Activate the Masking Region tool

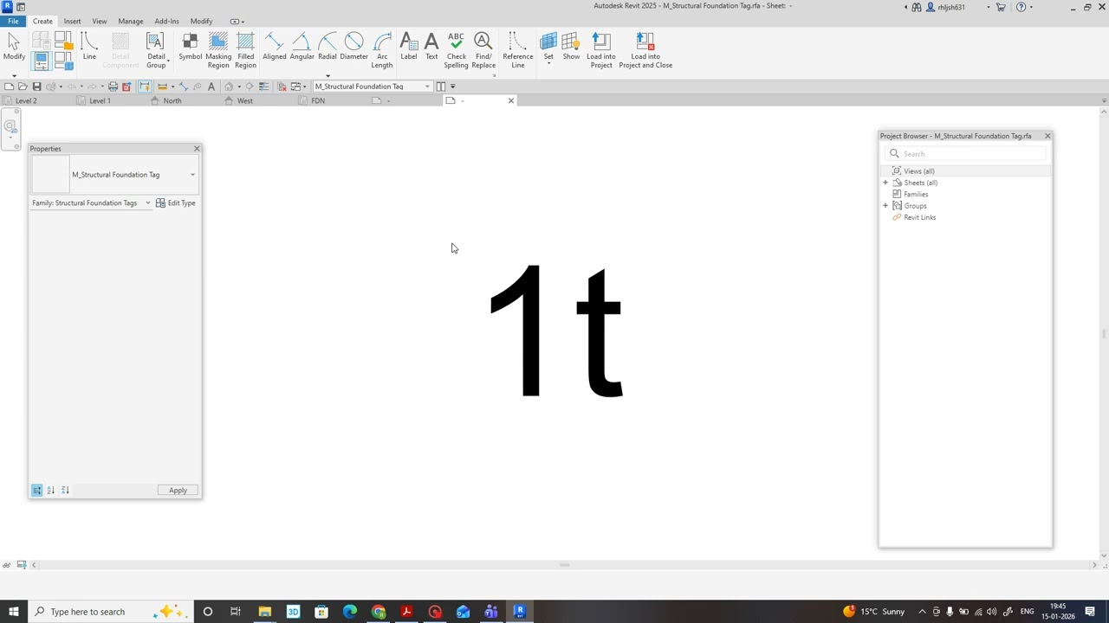point(218,50)
